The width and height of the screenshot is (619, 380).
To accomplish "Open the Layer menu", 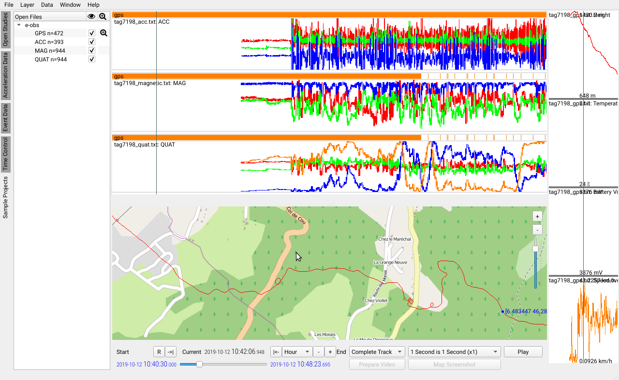I will (27, 4).
